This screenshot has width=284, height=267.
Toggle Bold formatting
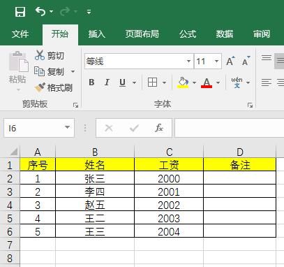[91, 82]
